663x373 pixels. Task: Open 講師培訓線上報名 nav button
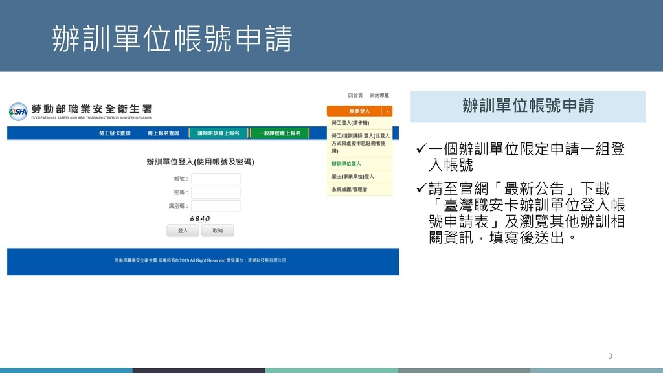[219, 133]
